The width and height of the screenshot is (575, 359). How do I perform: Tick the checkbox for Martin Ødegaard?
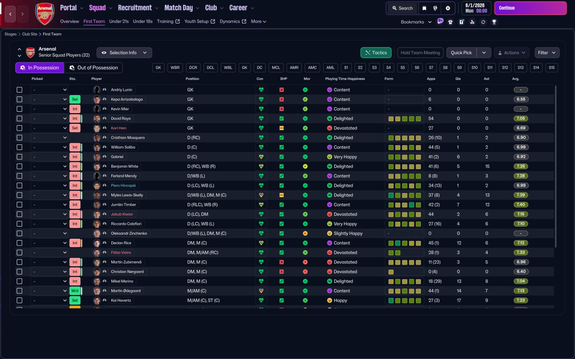pyautogui.click(x=19, y=291)
